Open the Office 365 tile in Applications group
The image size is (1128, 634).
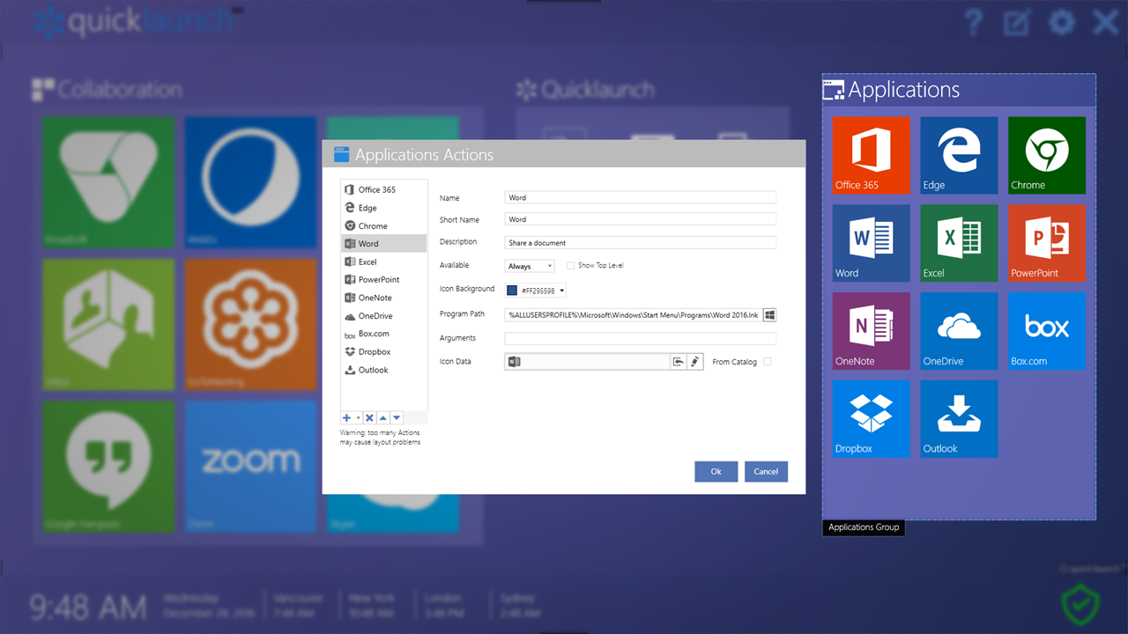pos(871,155)
